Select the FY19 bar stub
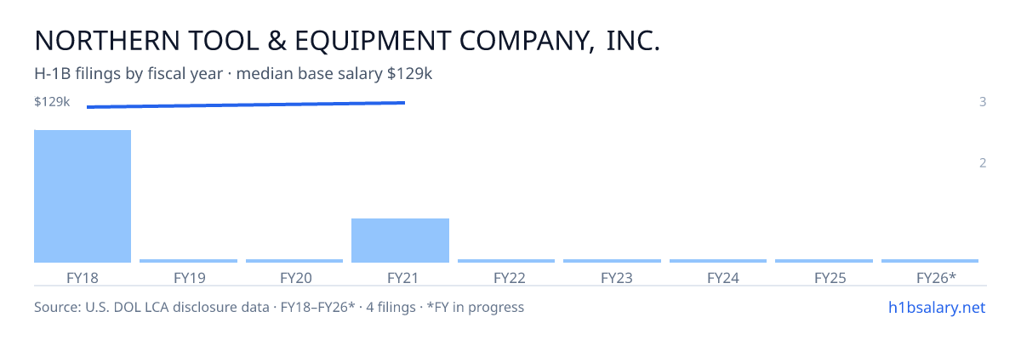 tap(188, 261)
